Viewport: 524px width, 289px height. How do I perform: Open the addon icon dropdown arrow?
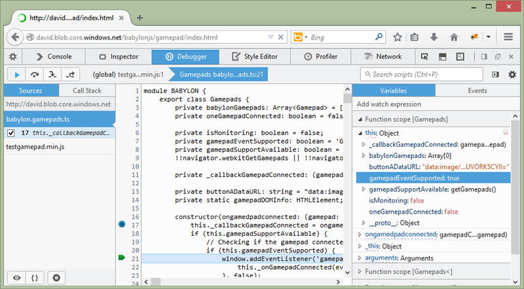[x=488, y=37]
